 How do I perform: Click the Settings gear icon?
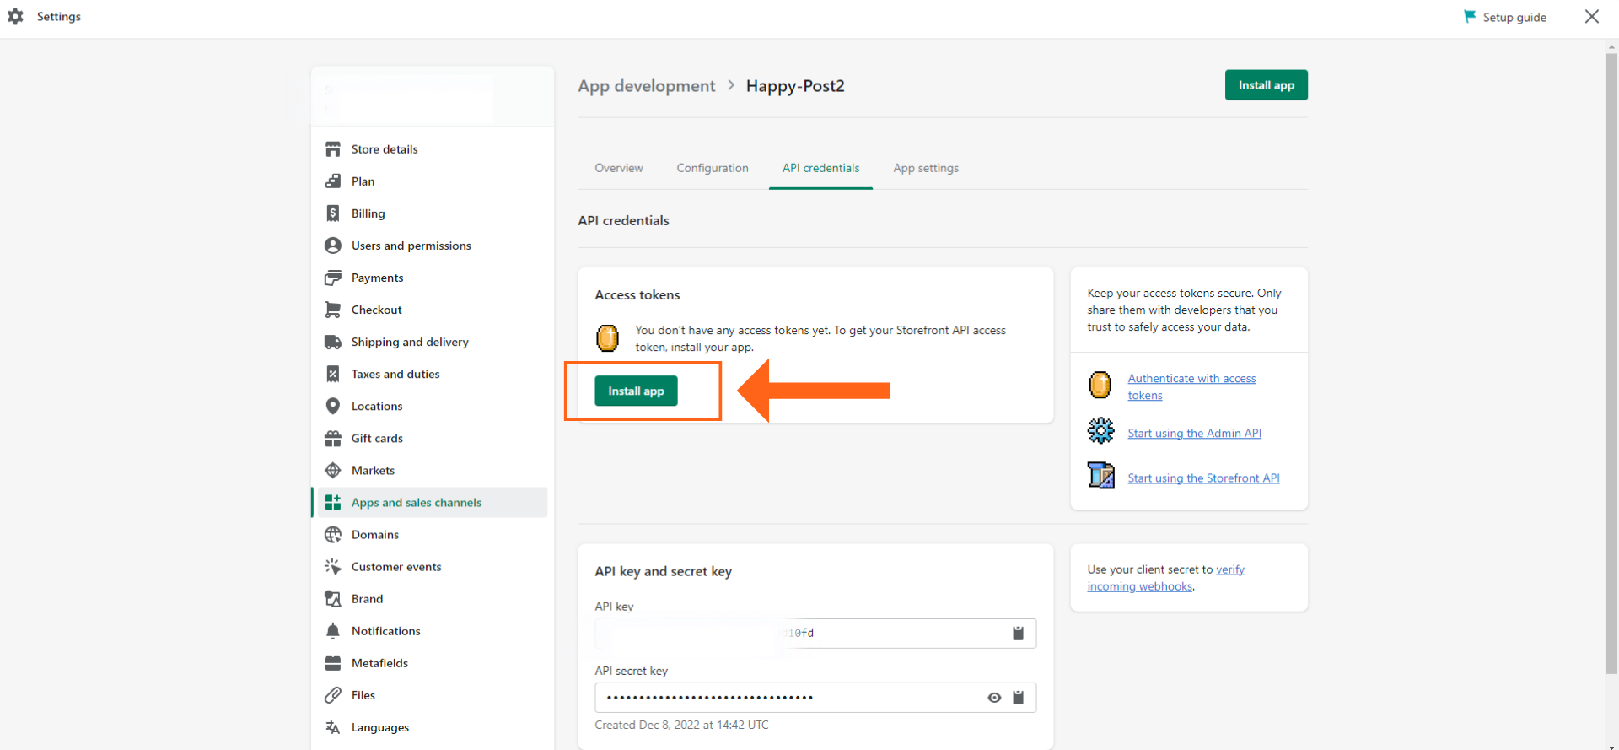tap(15, 17)
